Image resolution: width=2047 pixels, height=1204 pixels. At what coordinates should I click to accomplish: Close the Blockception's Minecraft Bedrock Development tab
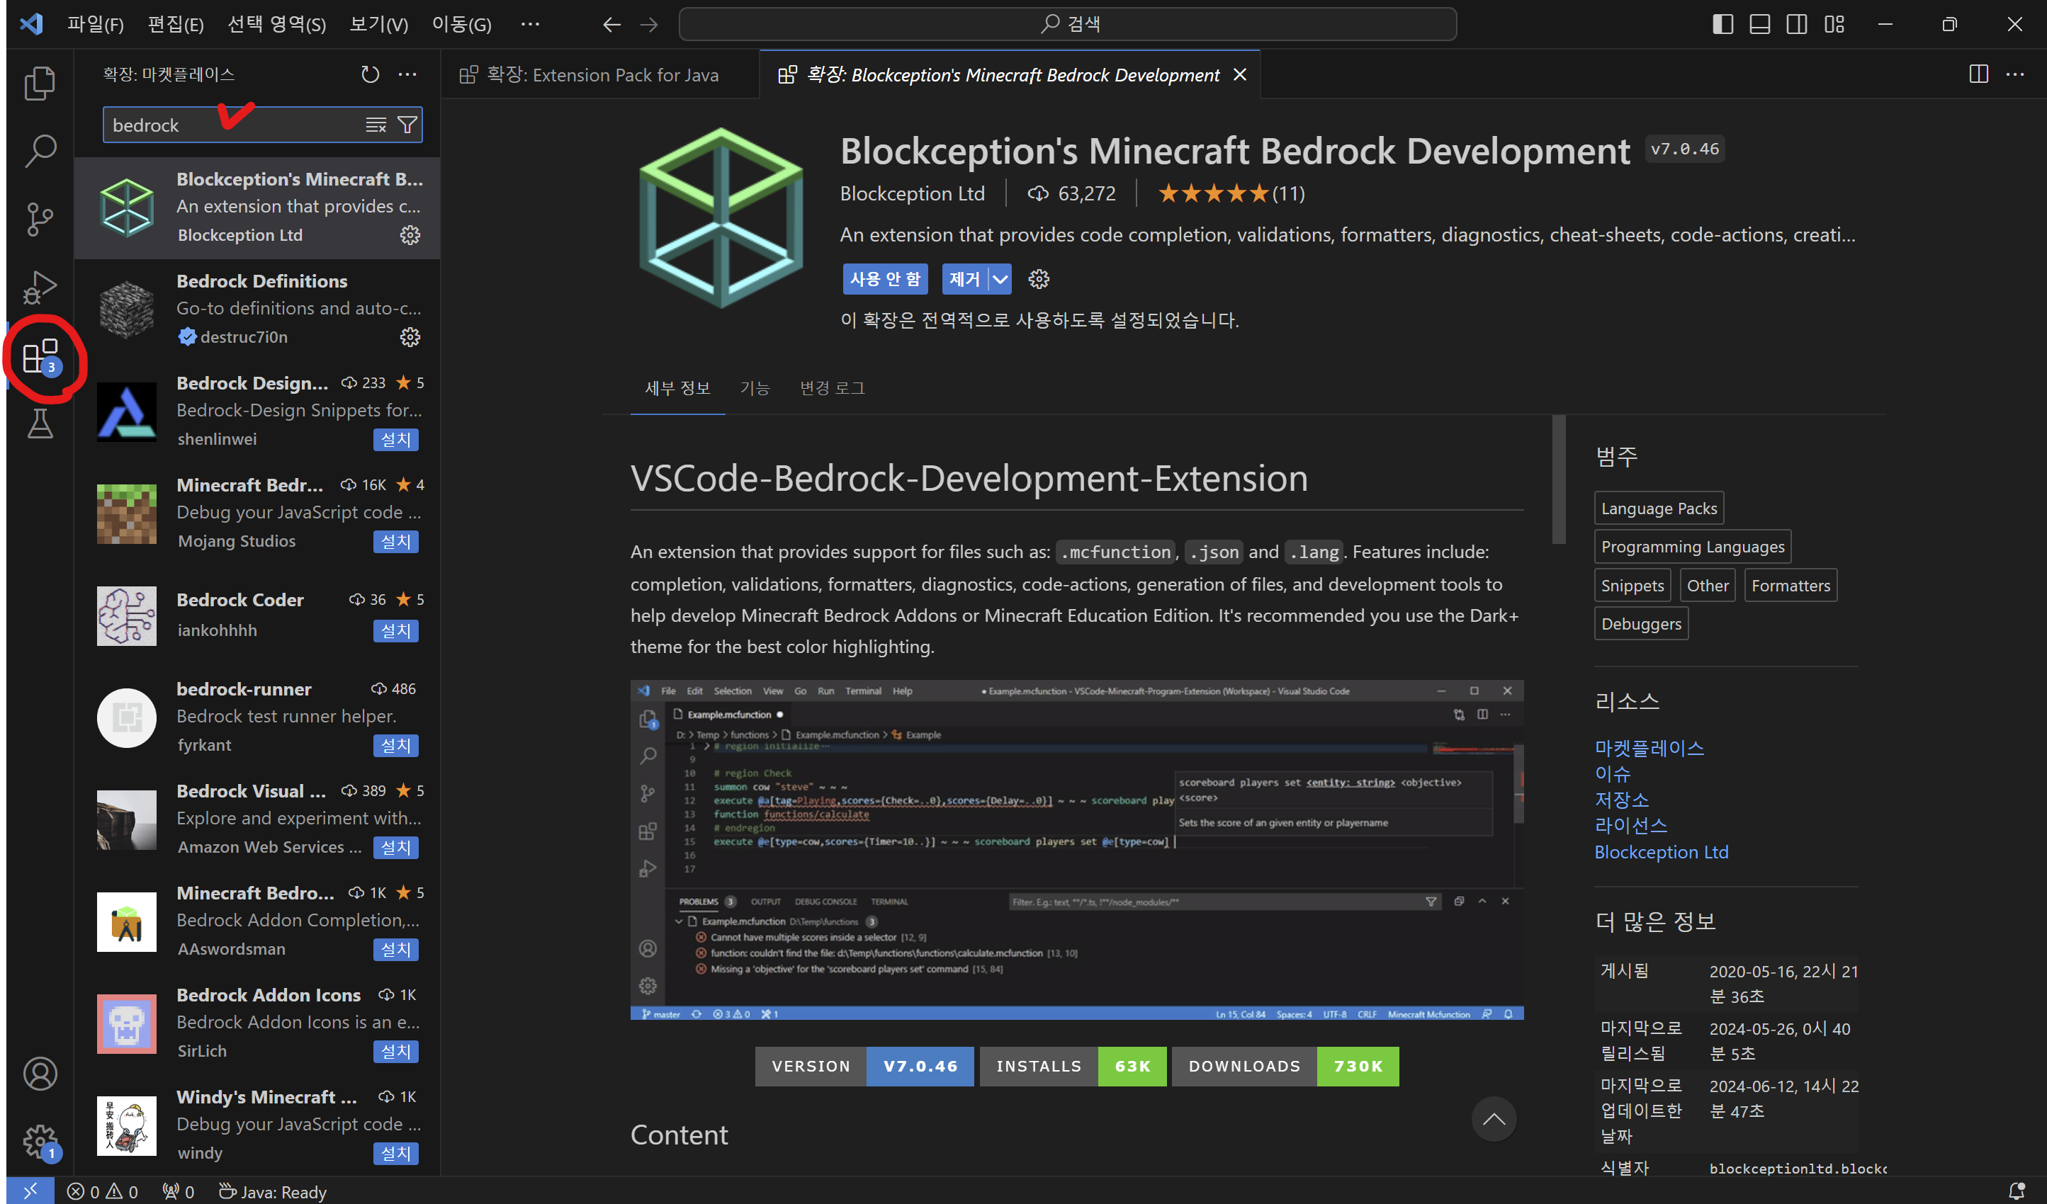(x=1239, y=74)
